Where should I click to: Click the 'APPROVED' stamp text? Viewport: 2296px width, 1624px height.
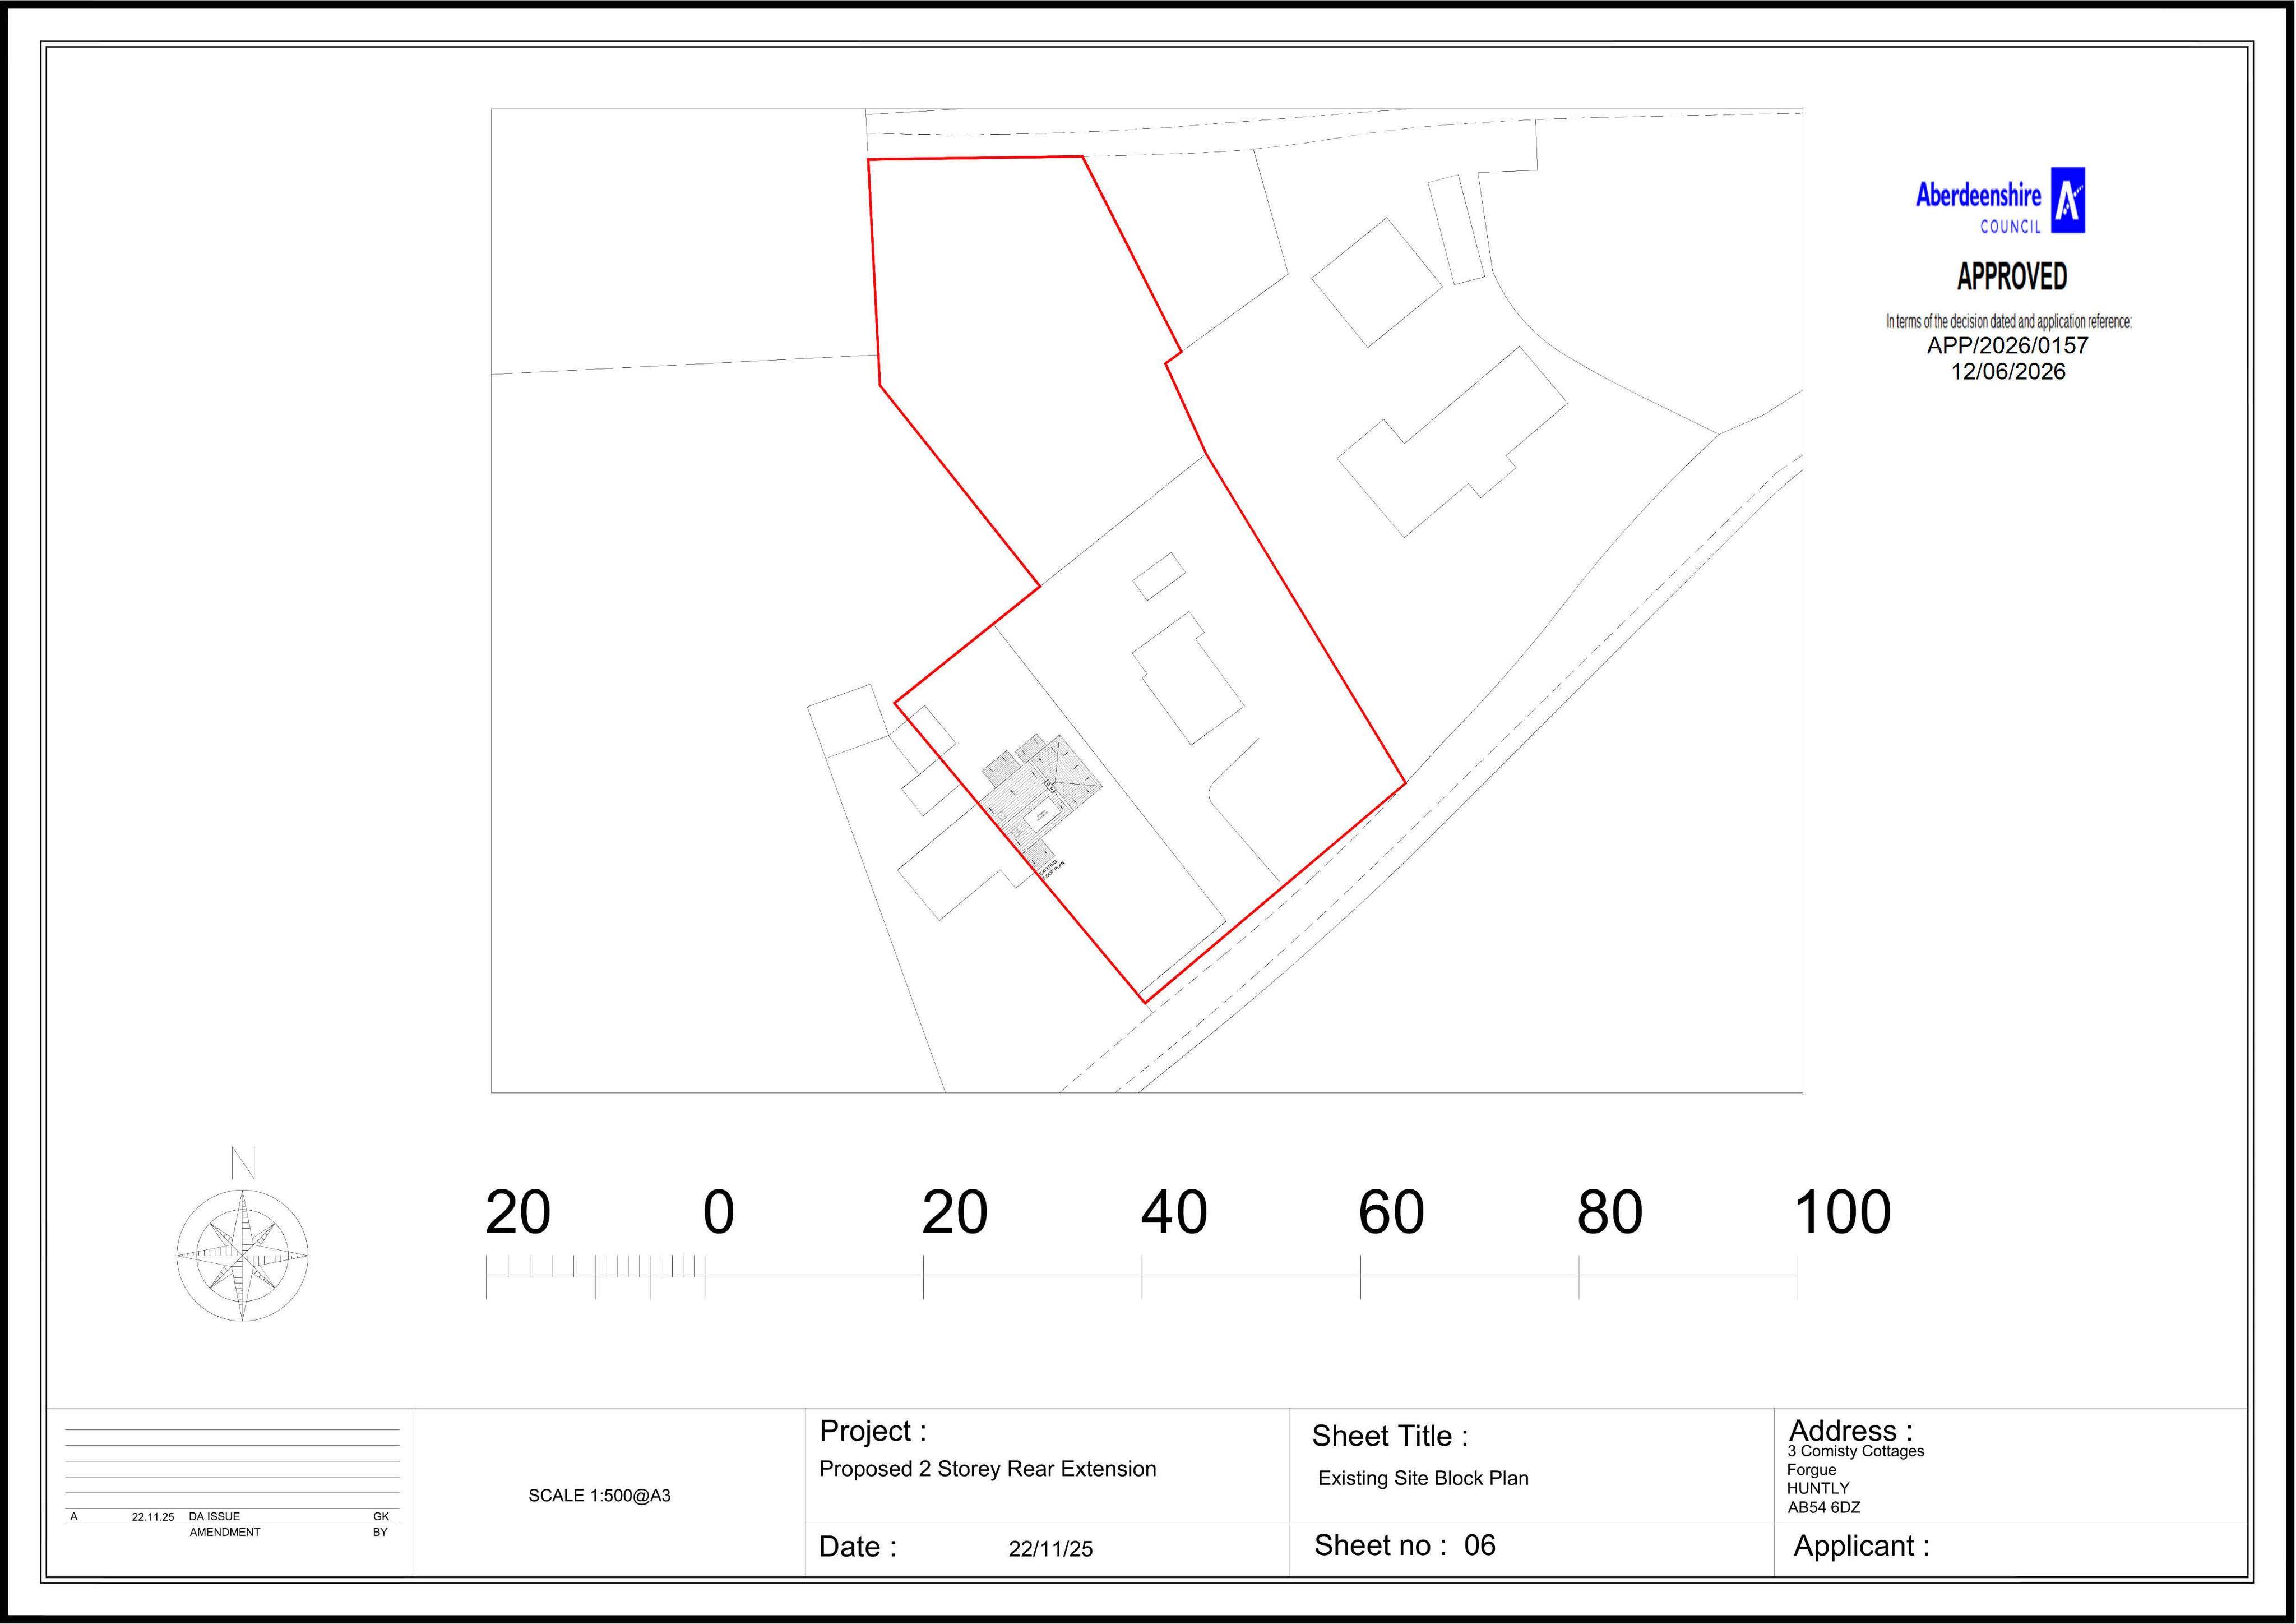coord(2011,276)
